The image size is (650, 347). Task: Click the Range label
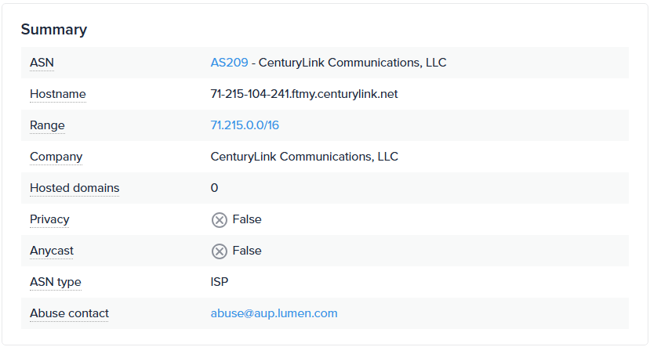[47, 125]
